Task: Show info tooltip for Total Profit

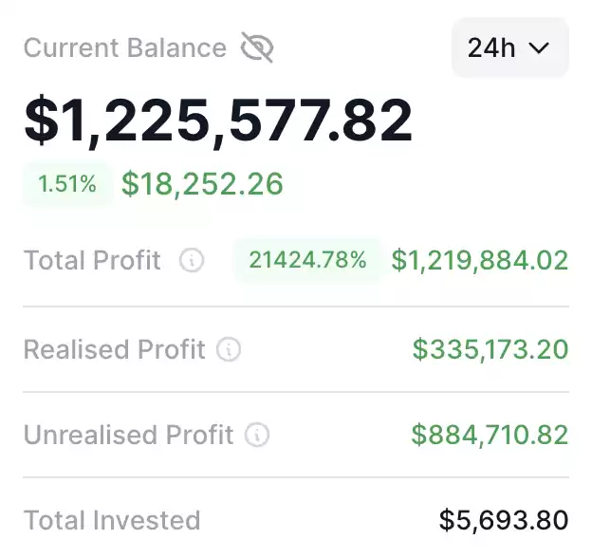Action: pos(192,260)
